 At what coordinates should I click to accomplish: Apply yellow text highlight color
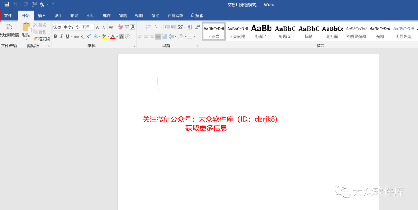point(104,37)
